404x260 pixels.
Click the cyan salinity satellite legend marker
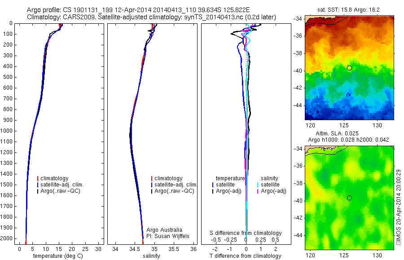point(257,185)
